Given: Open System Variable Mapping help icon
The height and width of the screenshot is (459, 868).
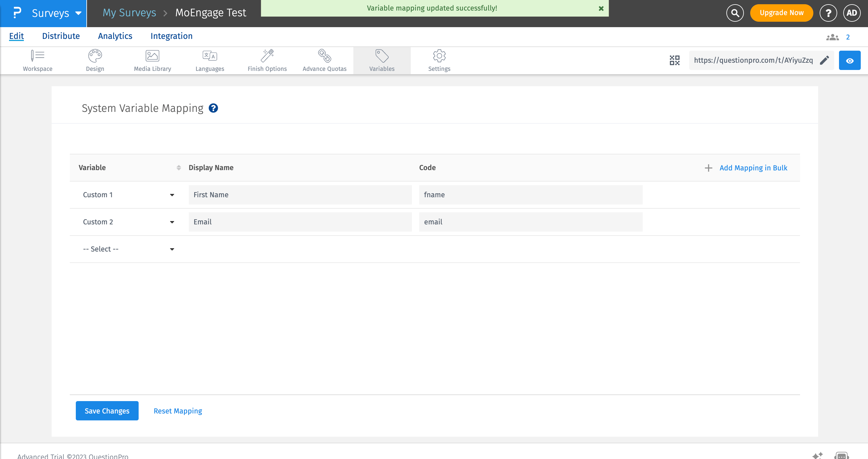Looking at the screenshot, I should click(213, 108).
